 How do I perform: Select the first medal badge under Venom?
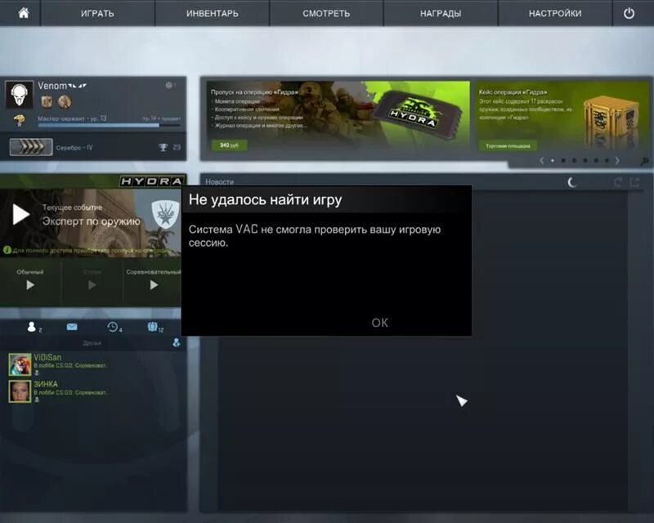coord(47,101)
